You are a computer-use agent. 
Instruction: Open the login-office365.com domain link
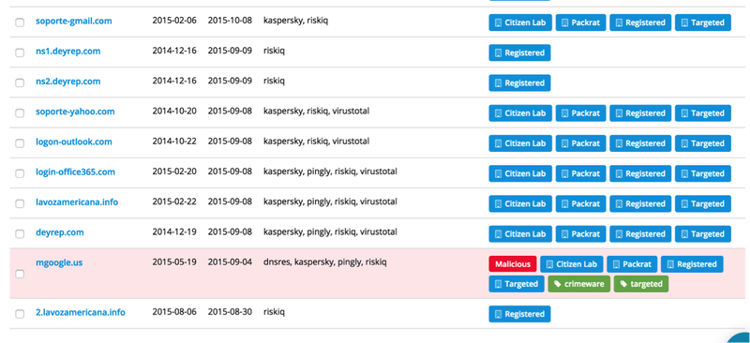pos(75,171)
